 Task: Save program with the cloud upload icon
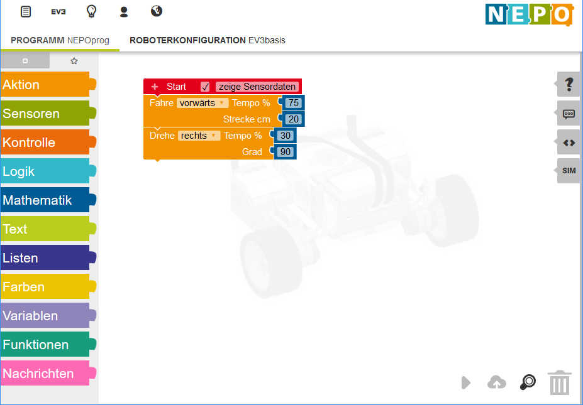[x=497, y=382]
